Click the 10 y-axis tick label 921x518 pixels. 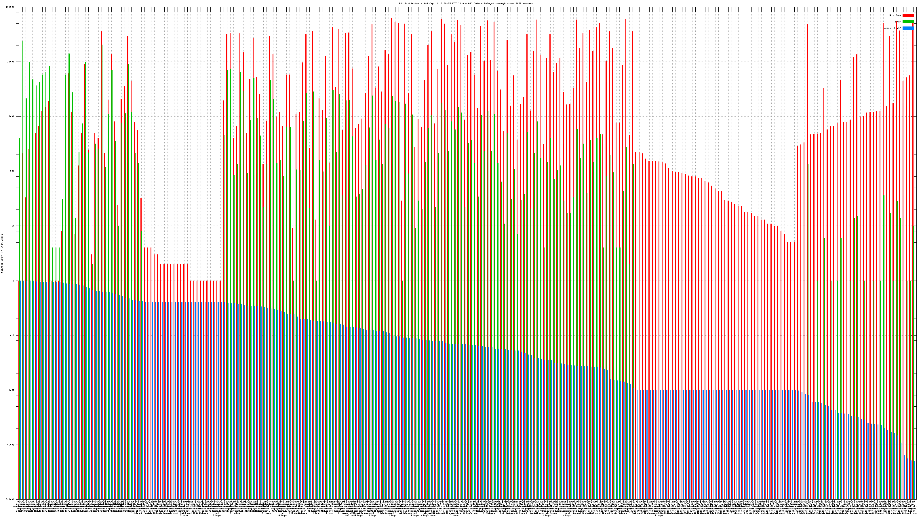[x=13, y=226]
